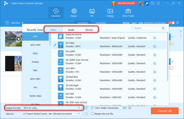This screenshot has height=119, width=184.
Task: Toggle Hardware acceleration switch
Action: click(171, 23)
